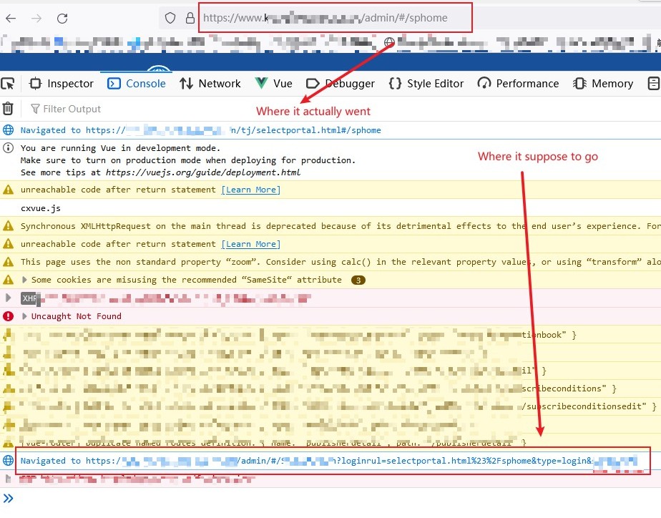Screen dimensions: 661x518
Task: Reload the current page
Action: pos(62,18)
